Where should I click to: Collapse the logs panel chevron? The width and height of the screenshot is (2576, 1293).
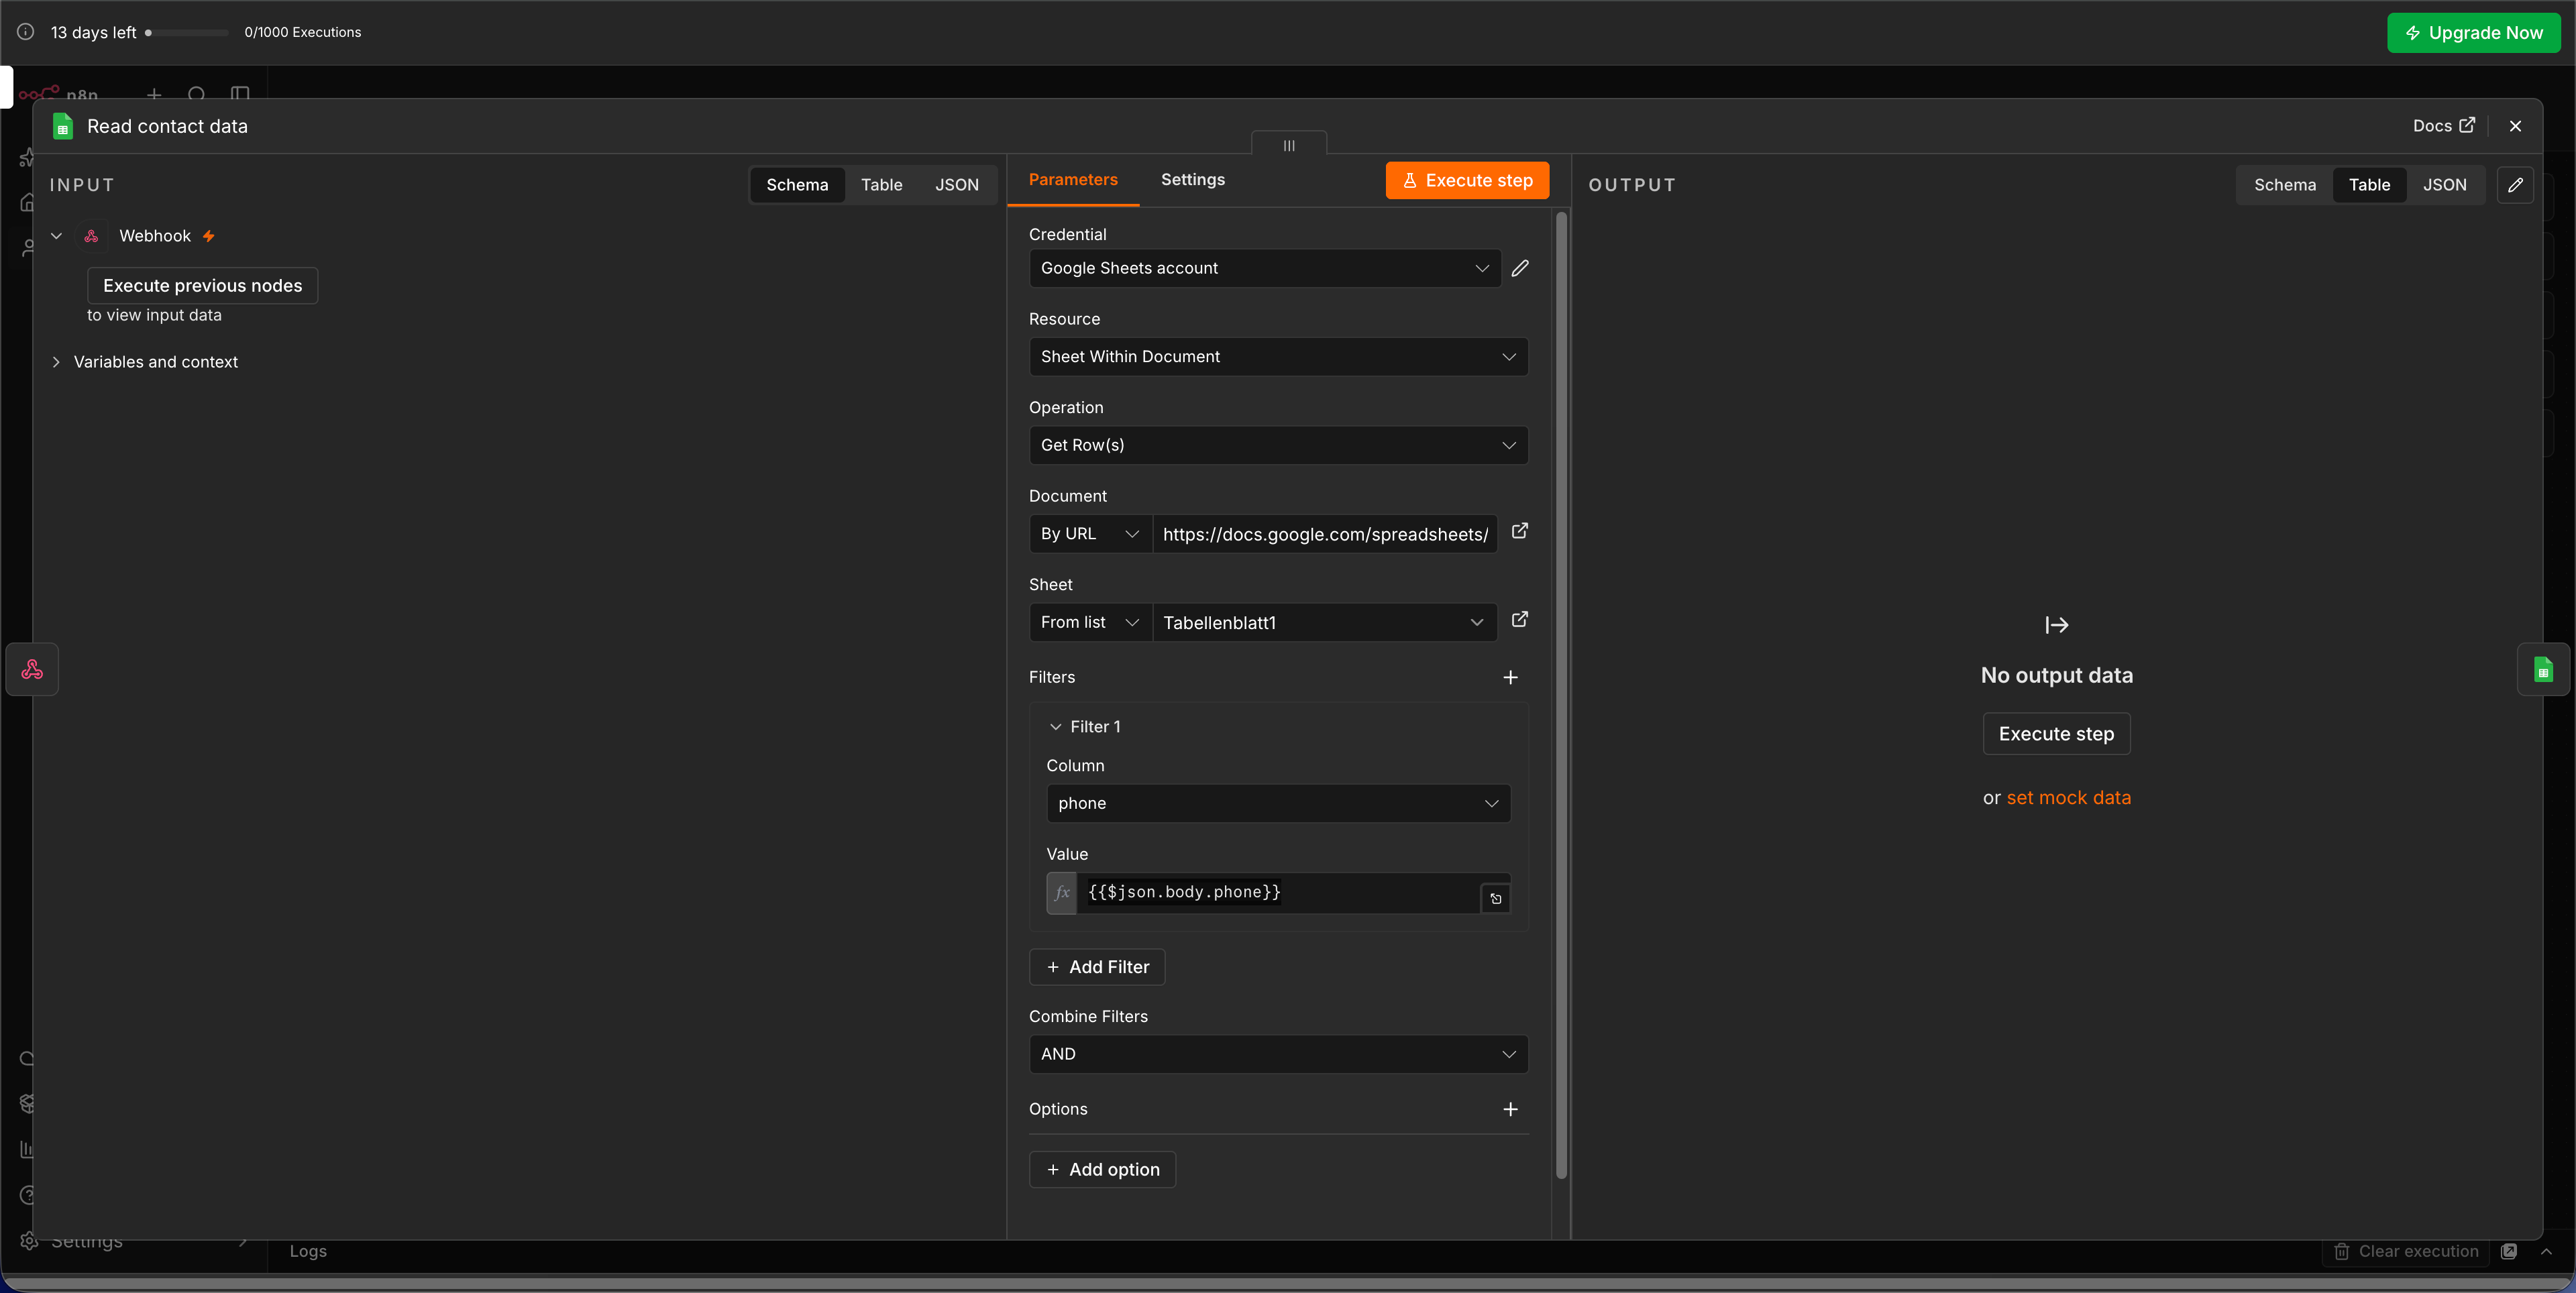pyautogui.click(x=2546, y=1251)
